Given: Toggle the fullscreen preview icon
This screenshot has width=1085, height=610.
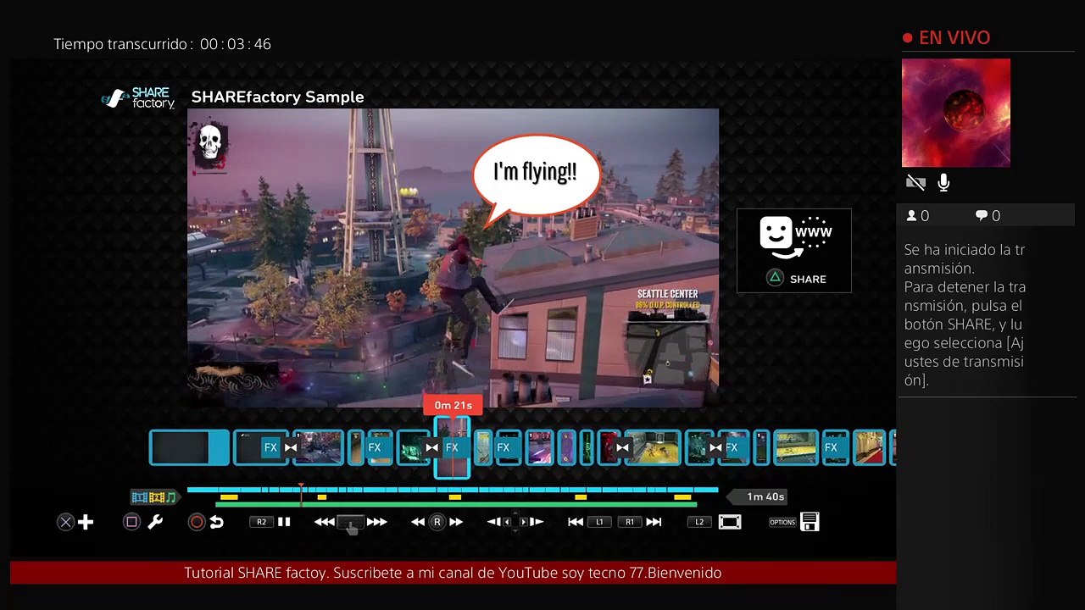Looking at the screenshot, I should click(730, 522).
